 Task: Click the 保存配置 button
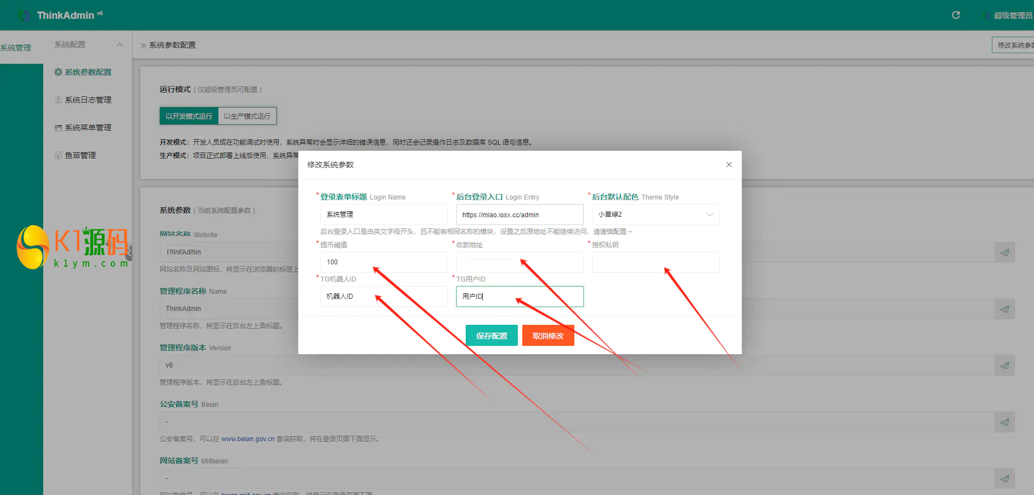492,335
